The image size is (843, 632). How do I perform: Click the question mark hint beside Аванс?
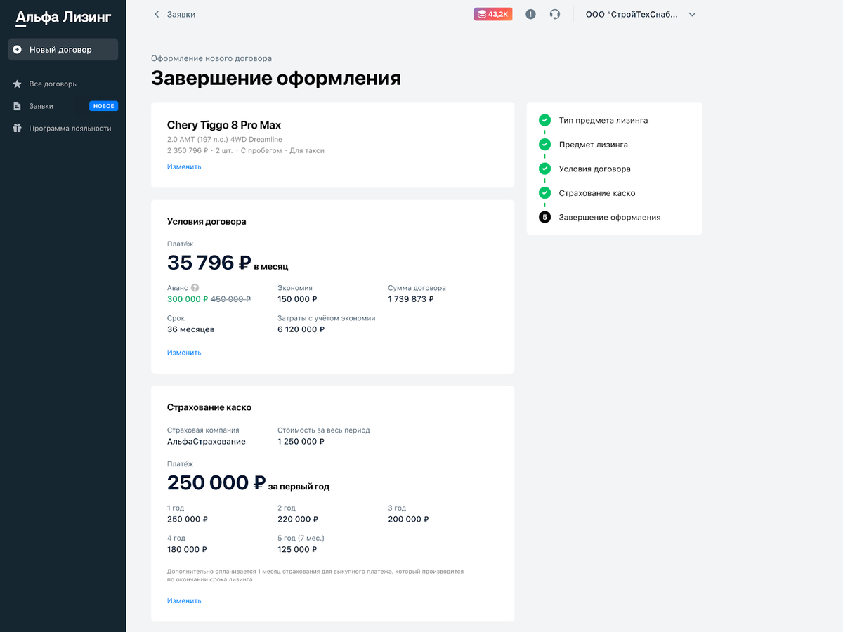click(194, 287)
